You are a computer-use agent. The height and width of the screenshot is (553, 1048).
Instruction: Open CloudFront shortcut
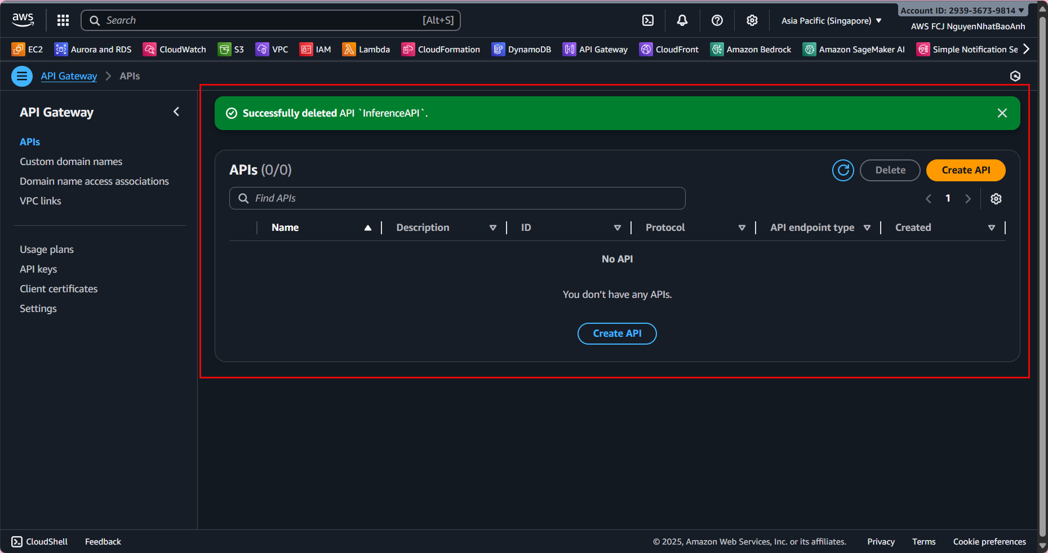click(x=669, y=50)
